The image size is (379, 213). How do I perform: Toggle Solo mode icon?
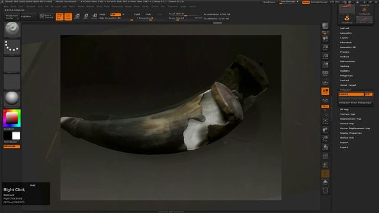point(325,182)
